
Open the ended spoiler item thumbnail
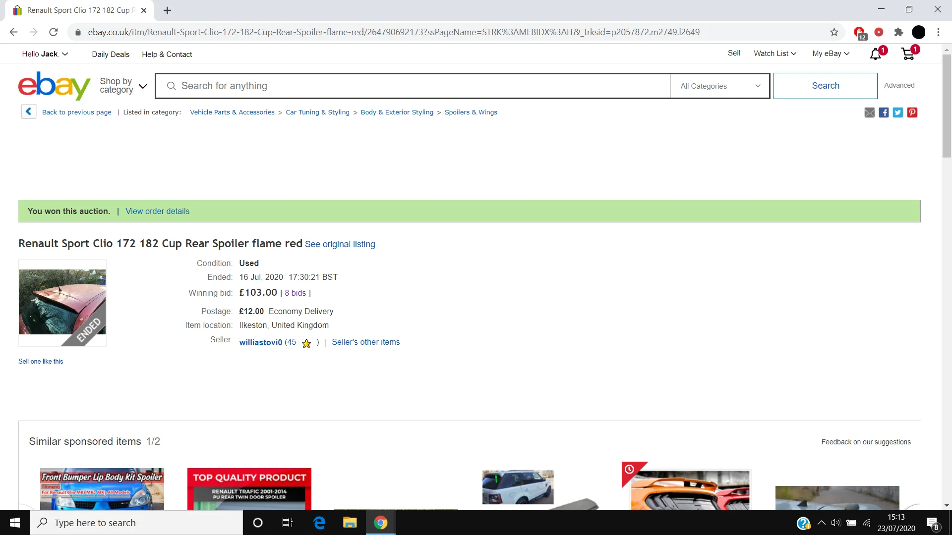coord(62,302)
